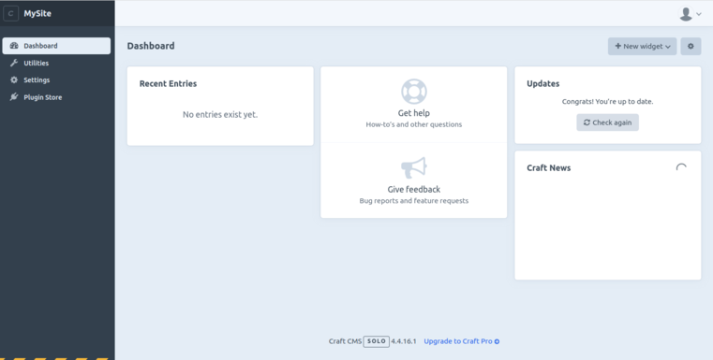Image resolution: width=713 pixels, height=360 pixels.
Task: Click the Utilities wrench icon
Action: (x=14, y=63)
